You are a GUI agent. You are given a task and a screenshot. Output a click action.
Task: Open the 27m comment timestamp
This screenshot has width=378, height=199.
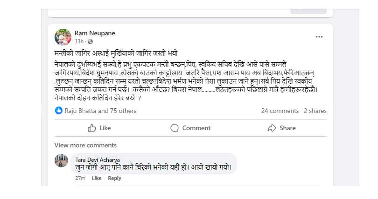pyautogui.click(x=80, y=178)
